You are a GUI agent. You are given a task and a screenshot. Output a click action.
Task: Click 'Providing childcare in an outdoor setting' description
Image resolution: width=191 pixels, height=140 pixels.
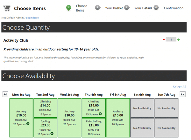(x=51, y=49)
